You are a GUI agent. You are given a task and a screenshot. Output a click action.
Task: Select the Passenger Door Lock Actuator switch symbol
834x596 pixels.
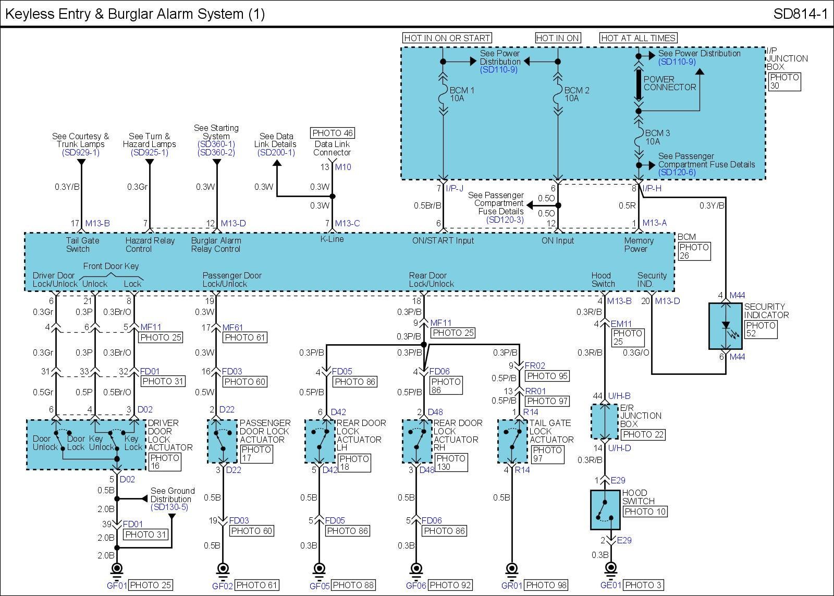223,440
